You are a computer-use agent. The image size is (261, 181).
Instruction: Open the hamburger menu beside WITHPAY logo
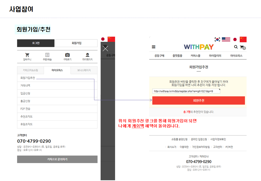[154, 47]
